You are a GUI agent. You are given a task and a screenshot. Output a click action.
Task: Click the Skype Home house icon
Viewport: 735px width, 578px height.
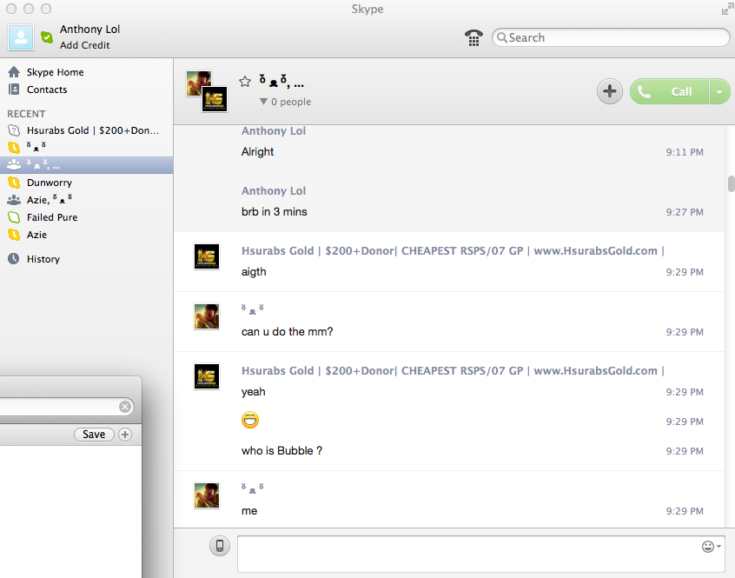(x=14, y=72)
